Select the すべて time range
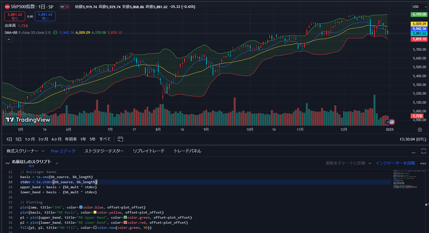The height and width of the screenshot is (233, 429). 105,139
